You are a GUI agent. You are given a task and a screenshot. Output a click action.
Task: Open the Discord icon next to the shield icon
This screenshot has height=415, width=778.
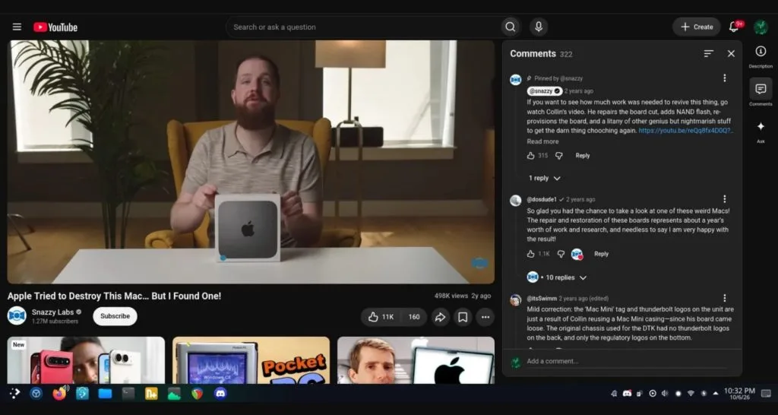coord(220,394)
